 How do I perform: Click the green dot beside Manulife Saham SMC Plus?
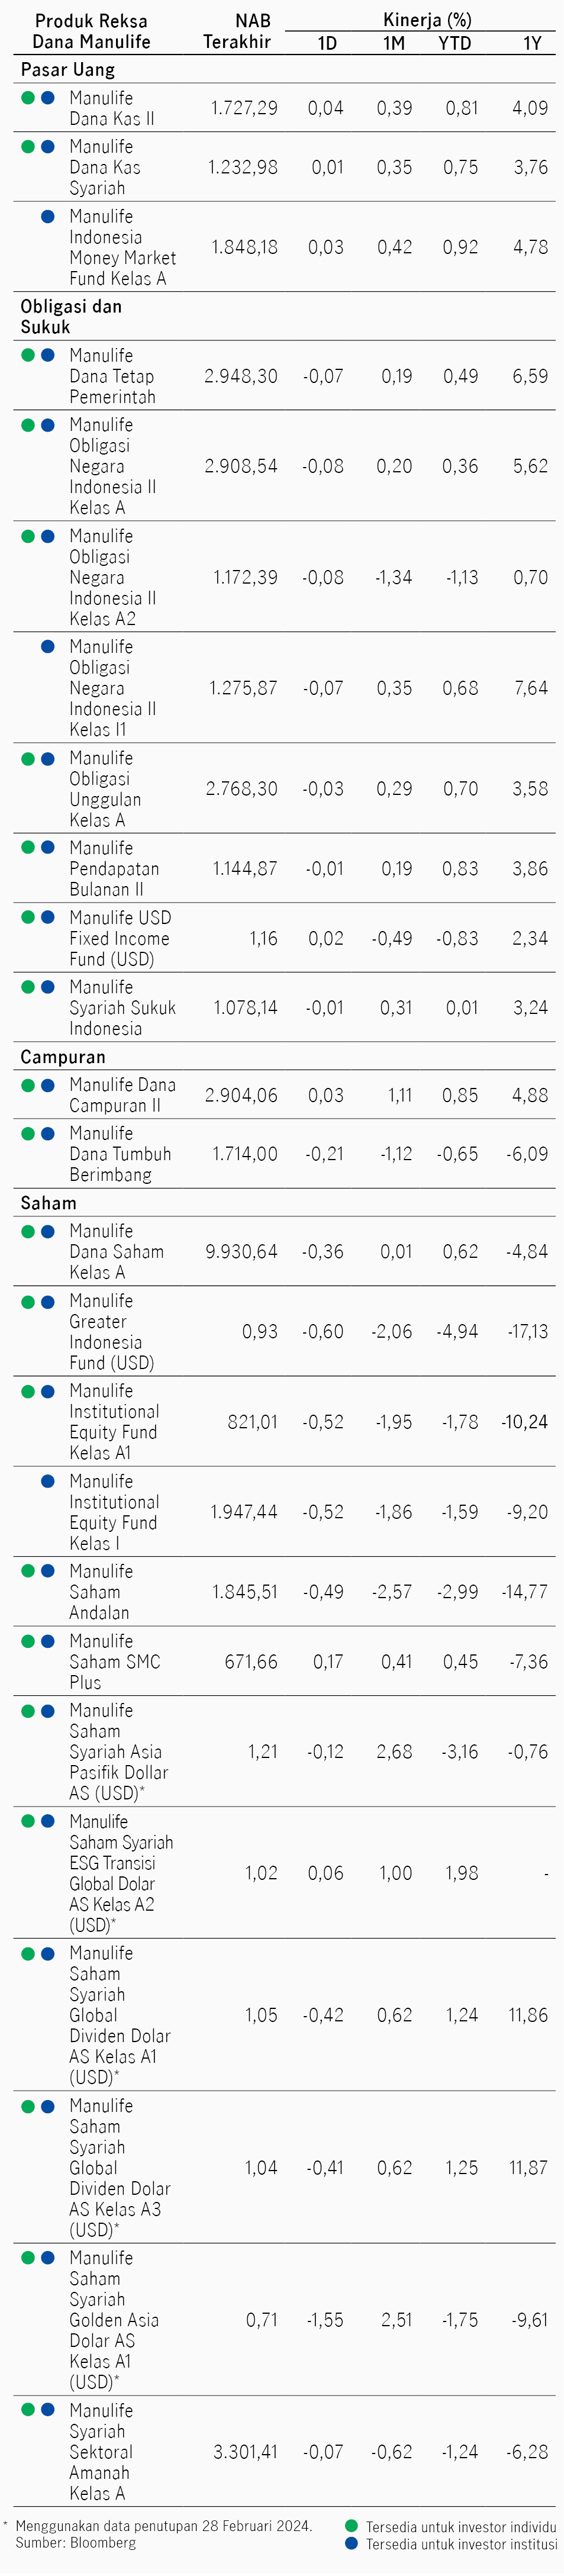pos(28,1641)
